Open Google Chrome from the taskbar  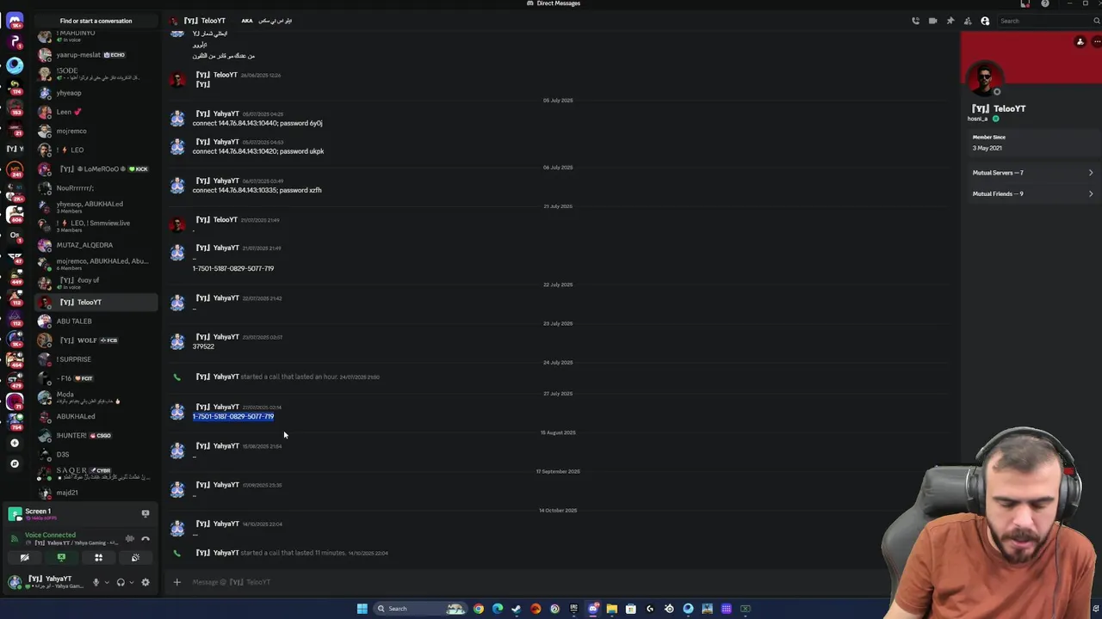click(479, 609)
